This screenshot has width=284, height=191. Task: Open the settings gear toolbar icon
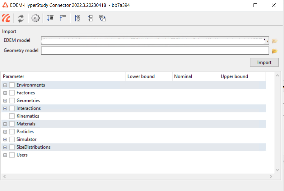(x=35, y=18)
